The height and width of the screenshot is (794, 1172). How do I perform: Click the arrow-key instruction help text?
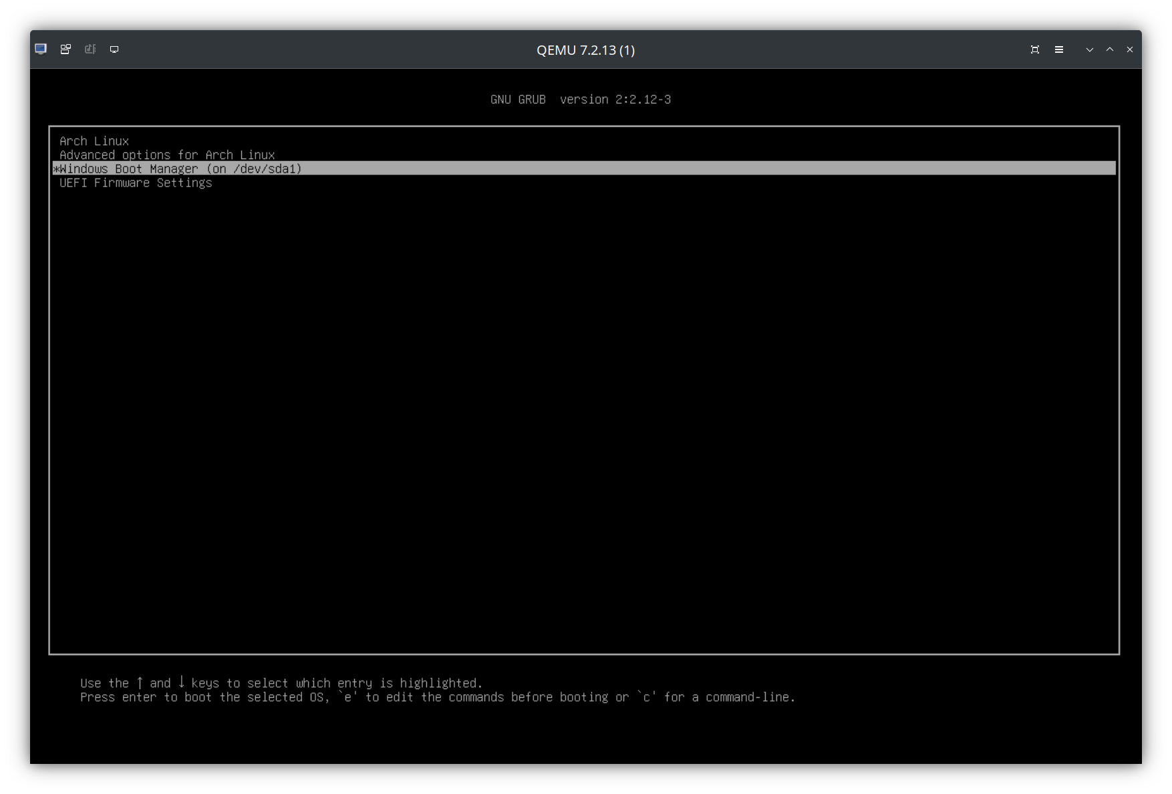pyautogui.click(x=281, y=682)
